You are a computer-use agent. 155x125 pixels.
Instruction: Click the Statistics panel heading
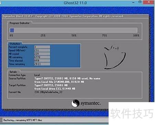[x=15, y=44]
